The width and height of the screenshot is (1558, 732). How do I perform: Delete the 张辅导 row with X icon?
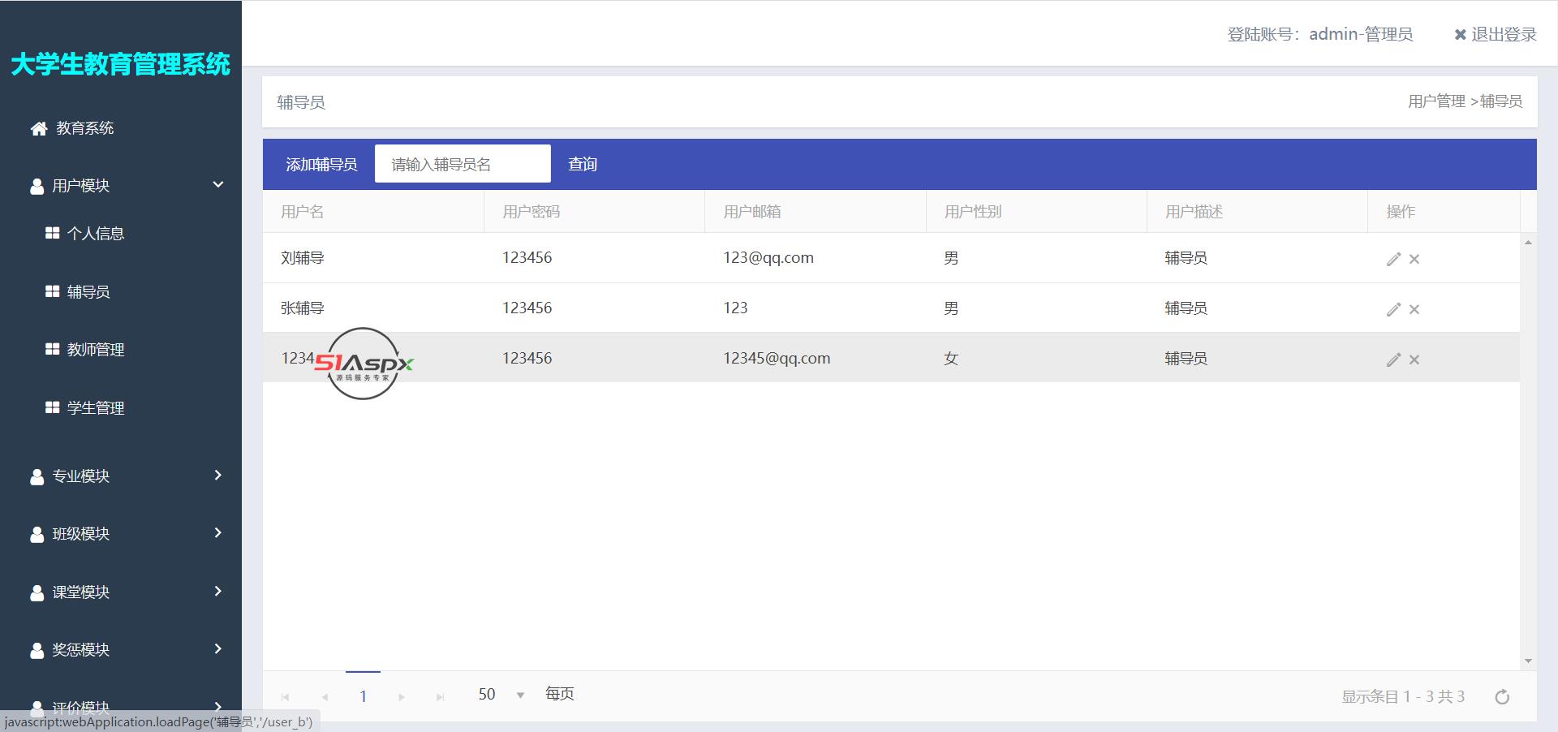point(1414,309)
